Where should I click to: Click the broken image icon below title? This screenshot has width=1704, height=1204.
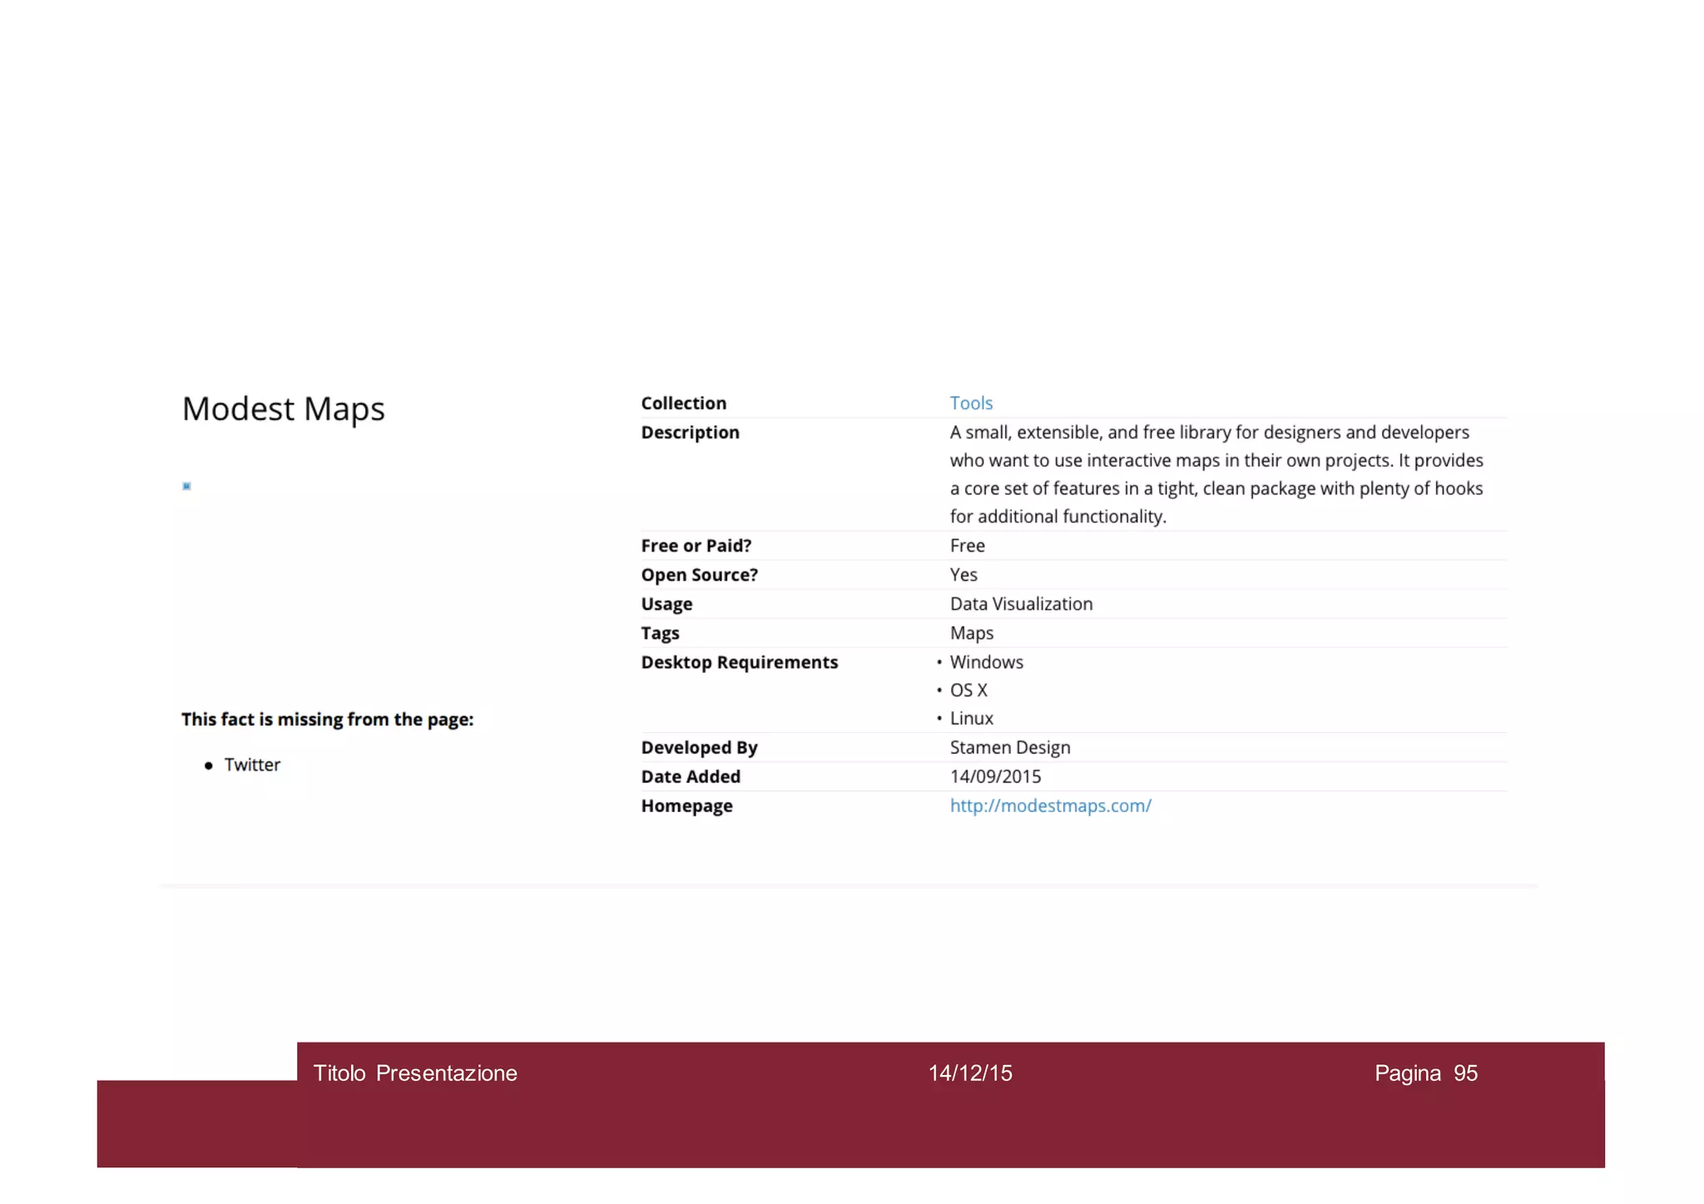pyautogui.click(x=186, y=486)
